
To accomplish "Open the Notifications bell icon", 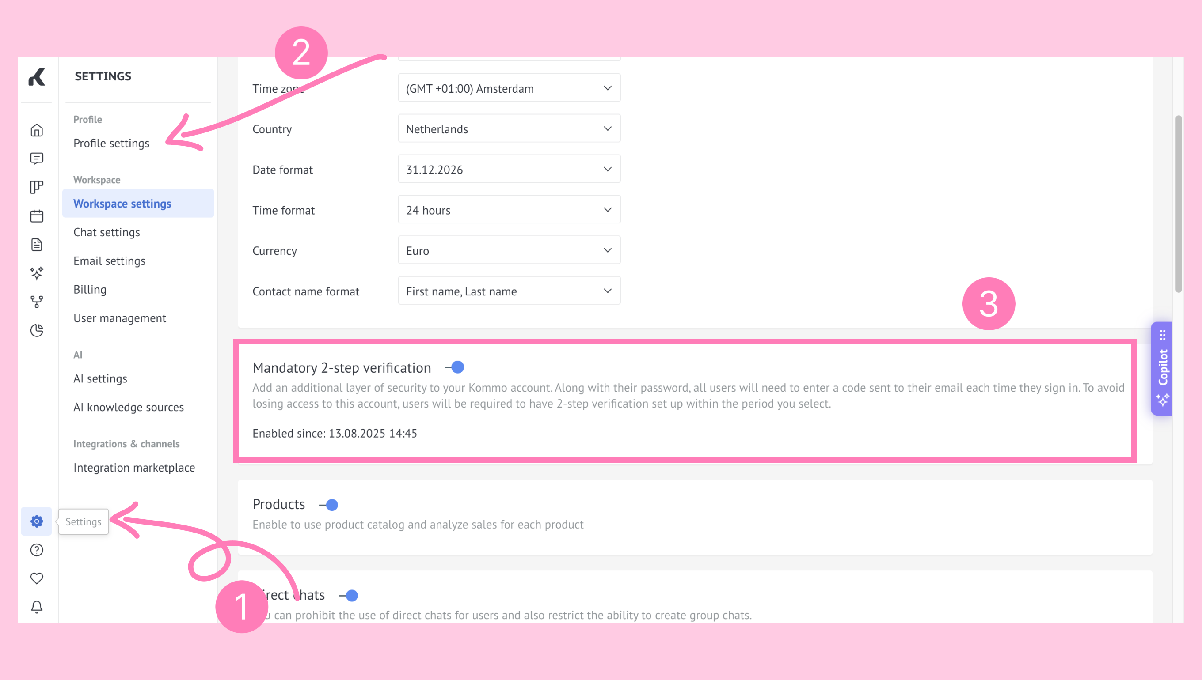I will (36, 607).
